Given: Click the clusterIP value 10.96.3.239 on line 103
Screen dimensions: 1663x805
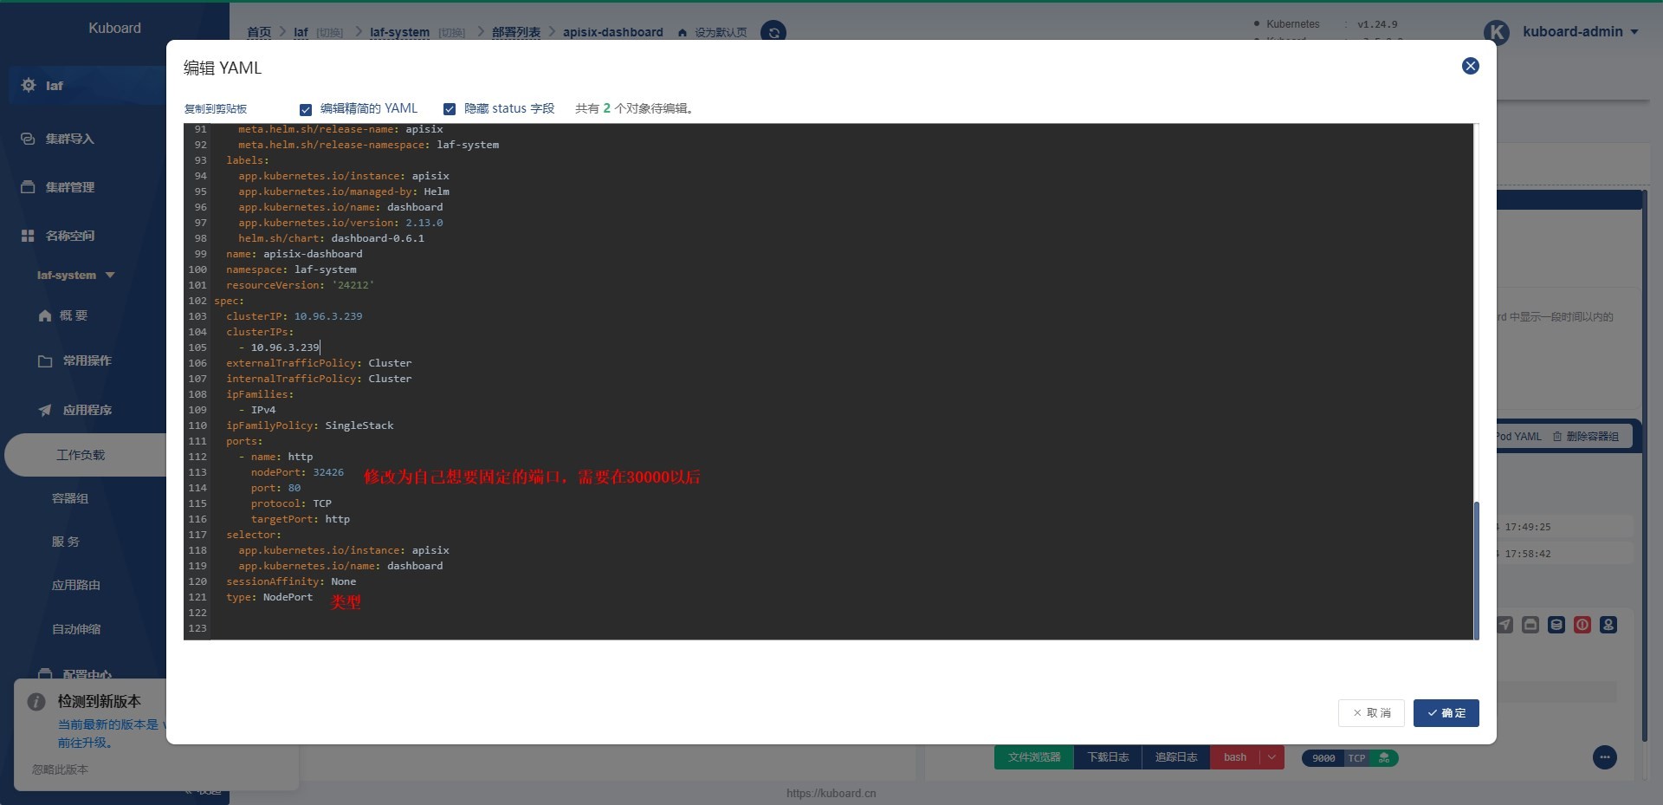Looking at the screenshot, I should 328,316.
